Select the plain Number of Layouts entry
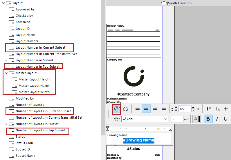 coord(30,105)
